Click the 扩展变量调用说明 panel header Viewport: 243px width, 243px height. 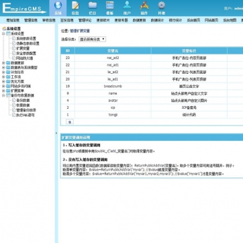click(x=152, y=138)
